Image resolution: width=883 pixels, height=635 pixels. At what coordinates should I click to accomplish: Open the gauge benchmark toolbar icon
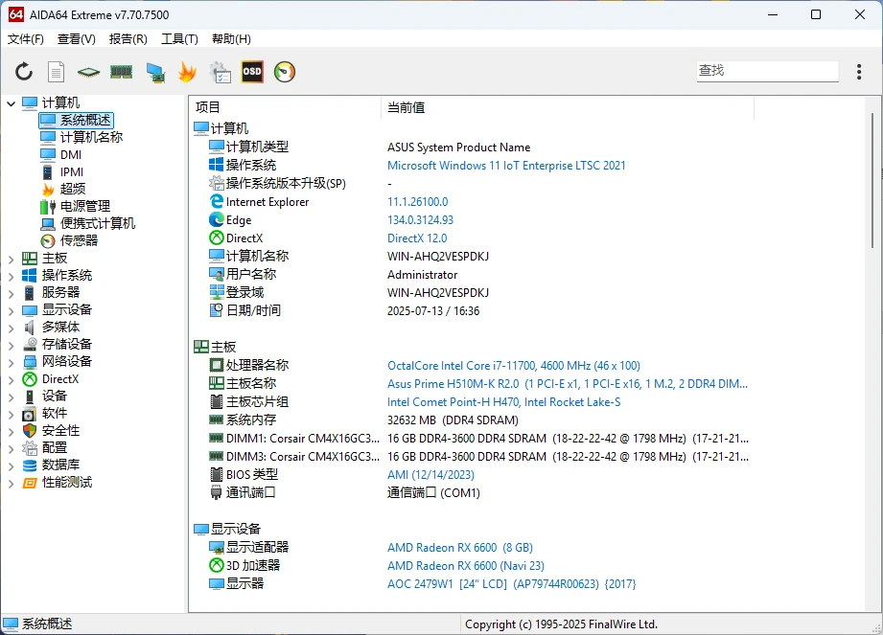[285, 72]
